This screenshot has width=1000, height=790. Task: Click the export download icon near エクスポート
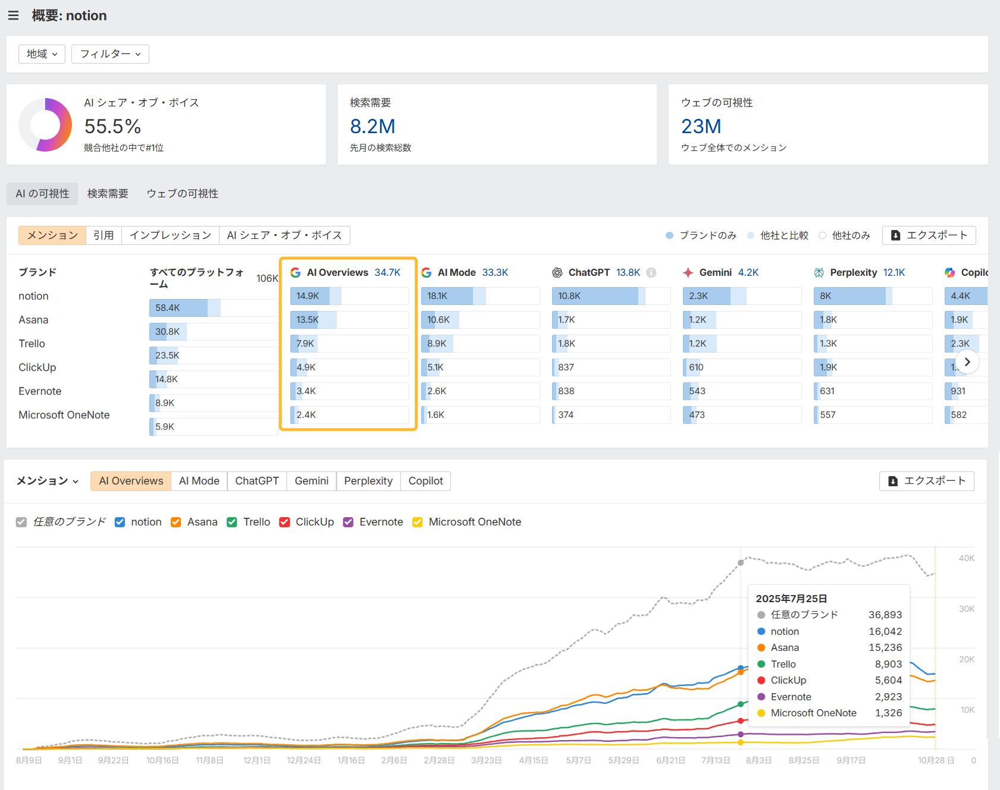click(895, 235)
